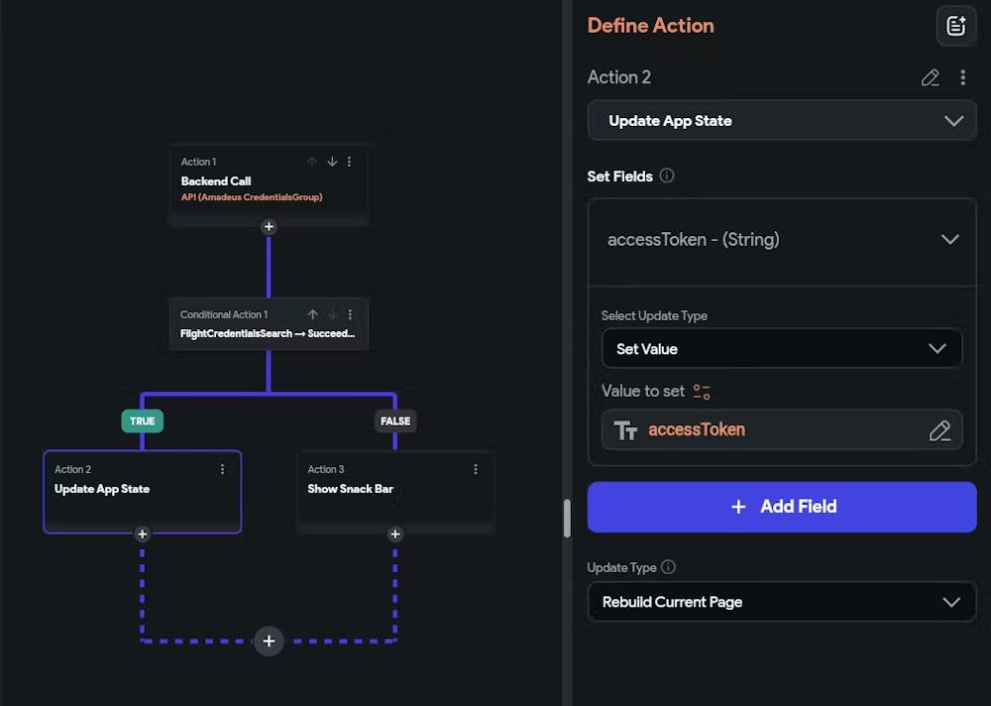Select the Show Snack Bar action node

[x=386, y=493]
